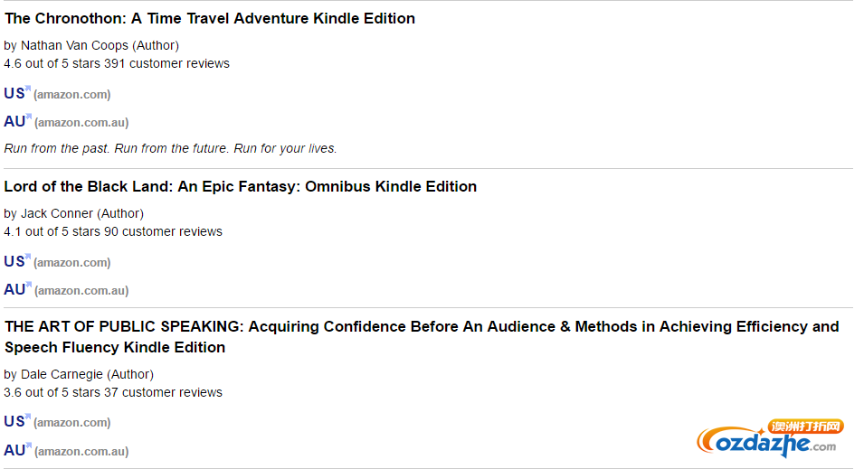Click author name Jack Conner
The height and width of the screenshot is (469, 864).
(x=57, y=213)
